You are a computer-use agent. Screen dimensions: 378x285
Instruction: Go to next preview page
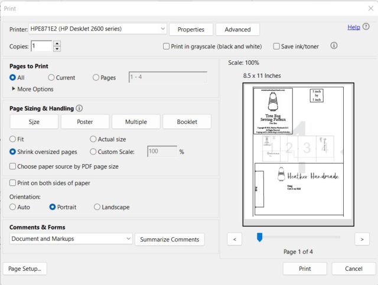click(362, 239)
